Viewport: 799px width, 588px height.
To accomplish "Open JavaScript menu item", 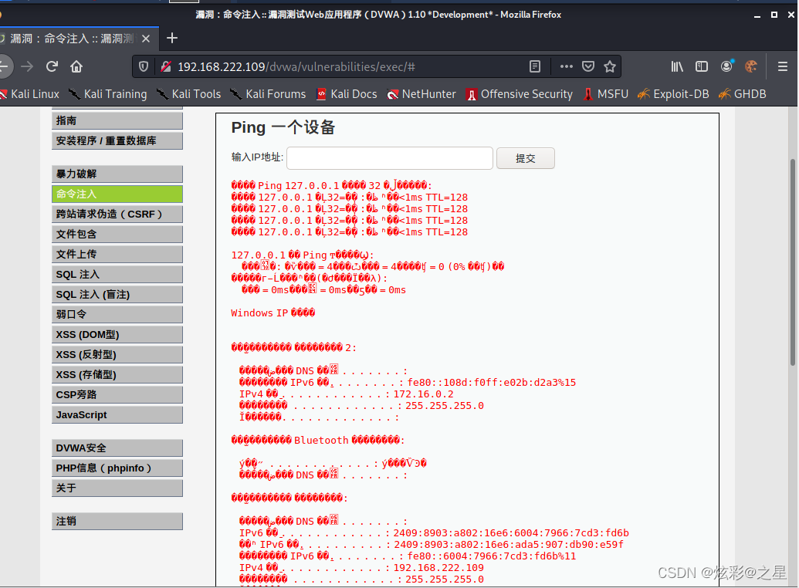I will (117, 414).
